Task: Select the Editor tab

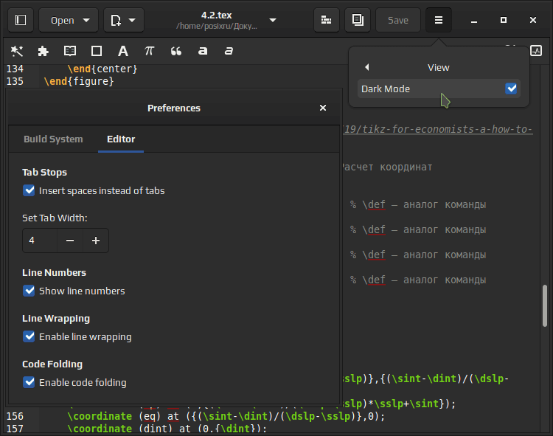Action: coord(121,139)
